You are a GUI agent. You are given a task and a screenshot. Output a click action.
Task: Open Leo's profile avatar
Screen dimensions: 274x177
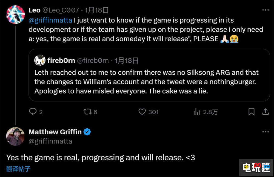[15, 14]
